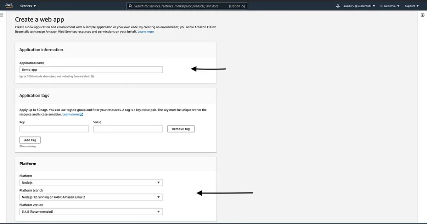Focus the tag Value input field
This screenshot has width=427, height=224.
(128, 129)
